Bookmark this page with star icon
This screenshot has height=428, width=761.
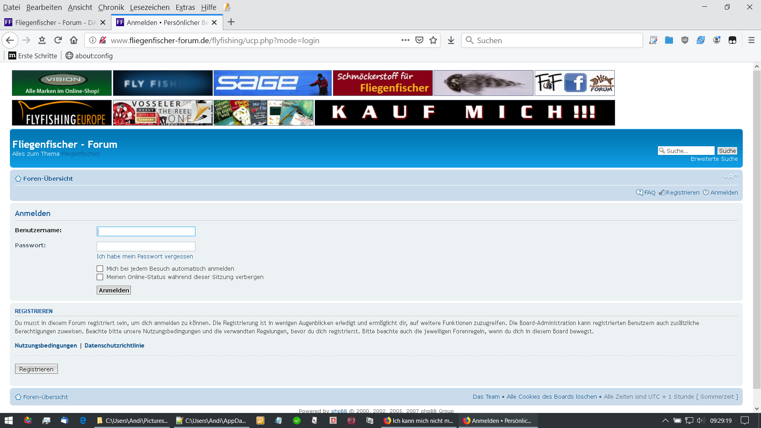tap(433, 40)
